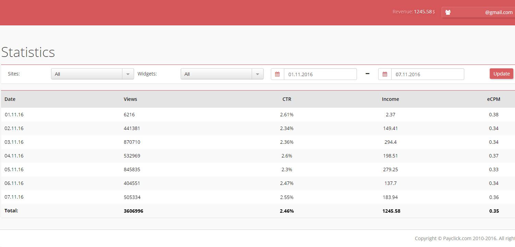Click the Statistics page heading
515x247 pixels.
28,52
